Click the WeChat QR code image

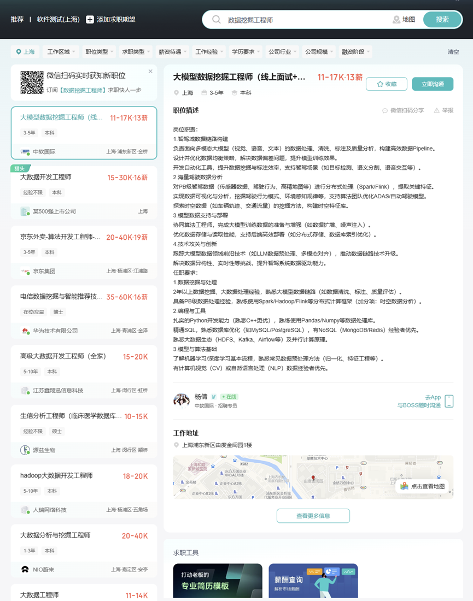(32, 83)
